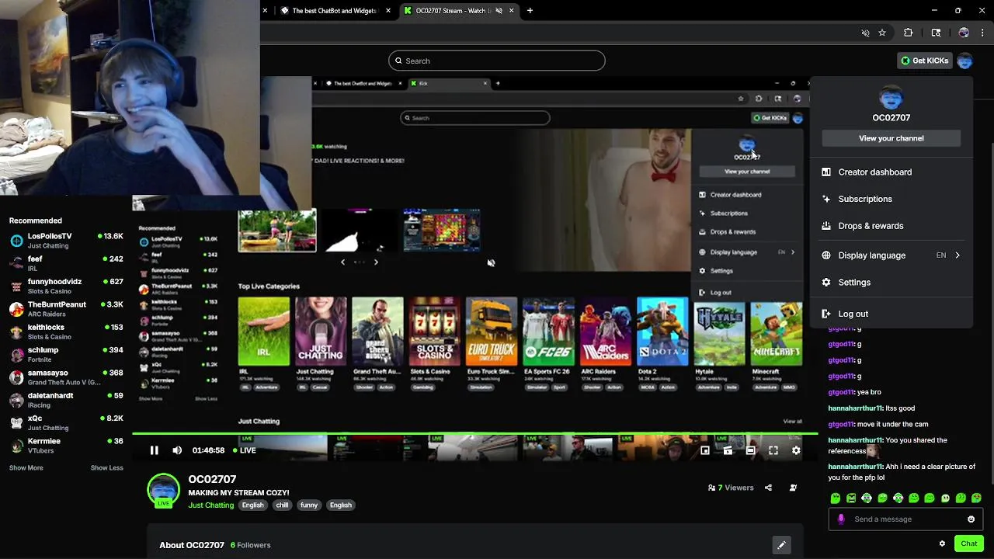The height and width of the screenshot is (559, 994).
Task: Click the follow icon beside share
Action: click(x=793, y=488)
